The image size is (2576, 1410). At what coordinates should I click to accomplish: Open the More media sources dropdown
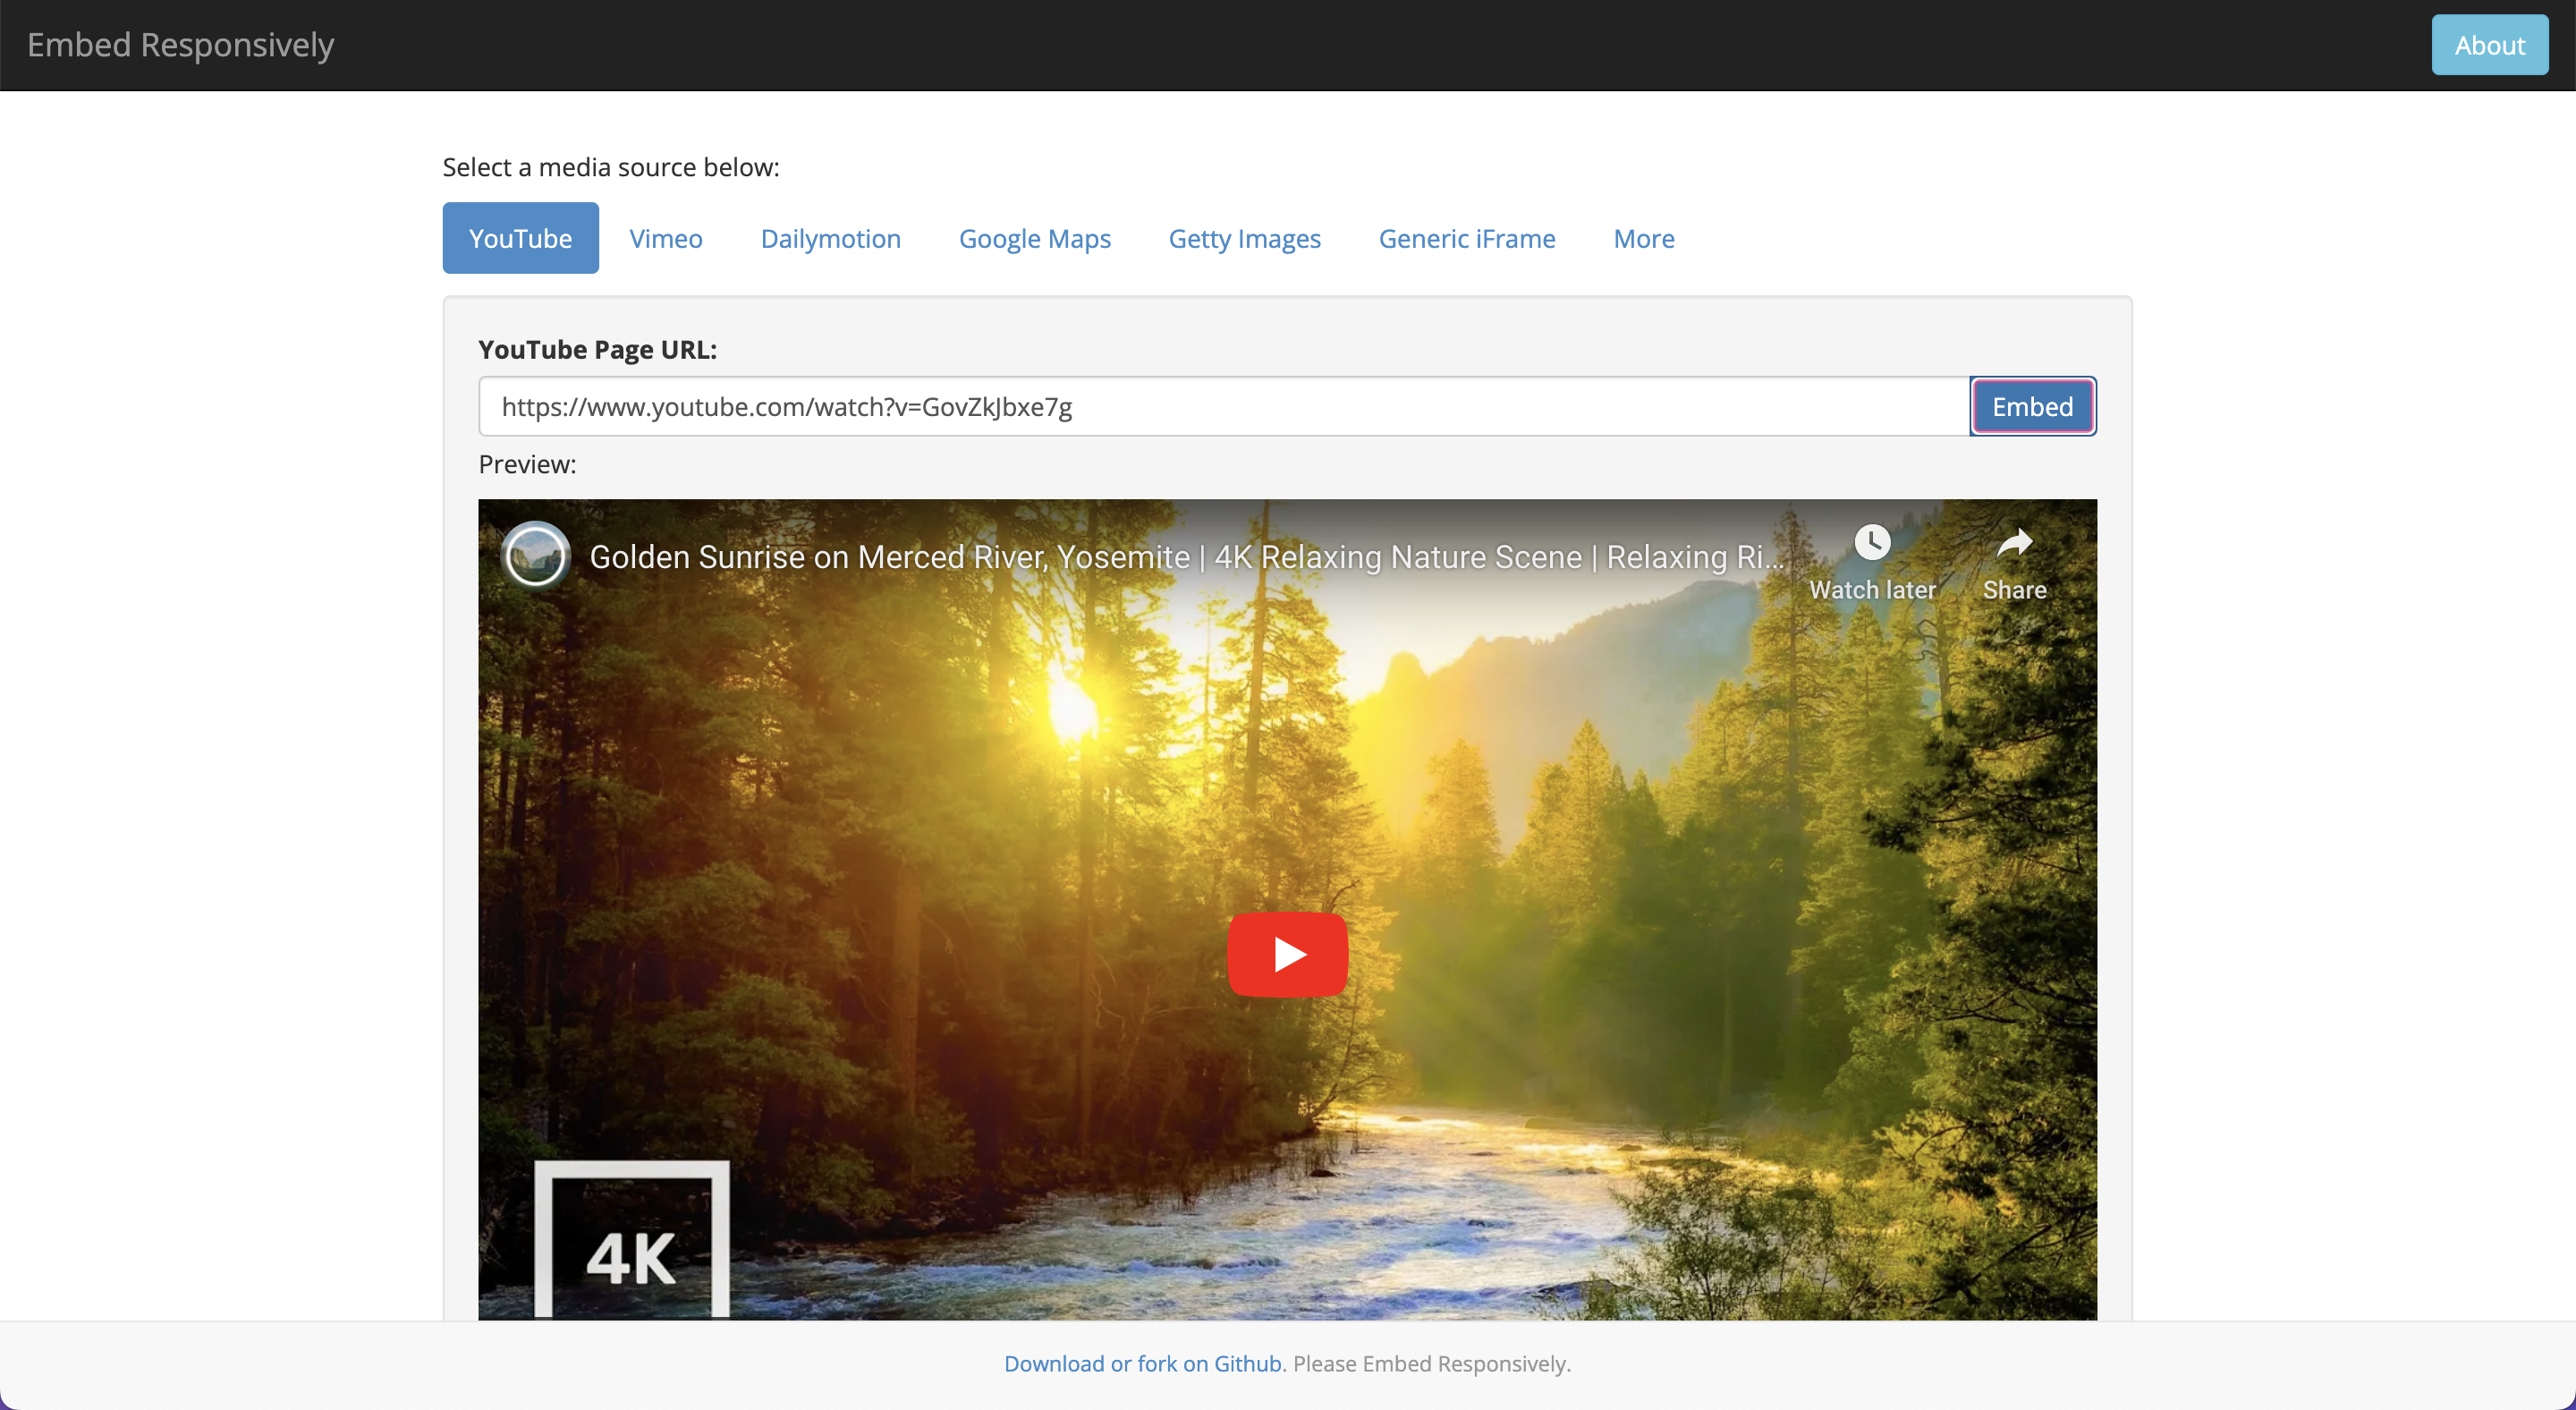tap(1643, 239)
